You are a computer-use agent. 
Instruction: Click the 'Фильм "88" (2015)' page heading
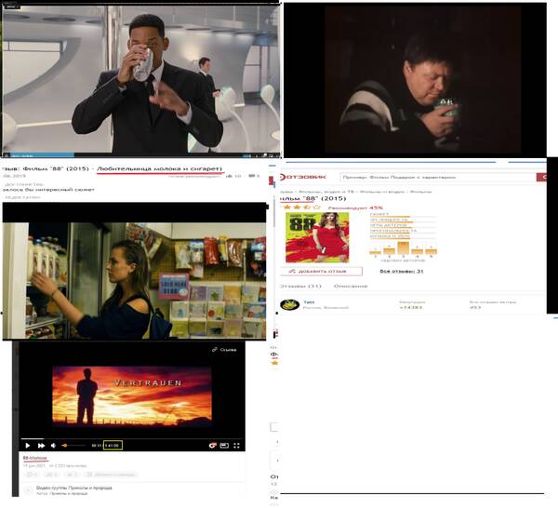coord(312,198)
